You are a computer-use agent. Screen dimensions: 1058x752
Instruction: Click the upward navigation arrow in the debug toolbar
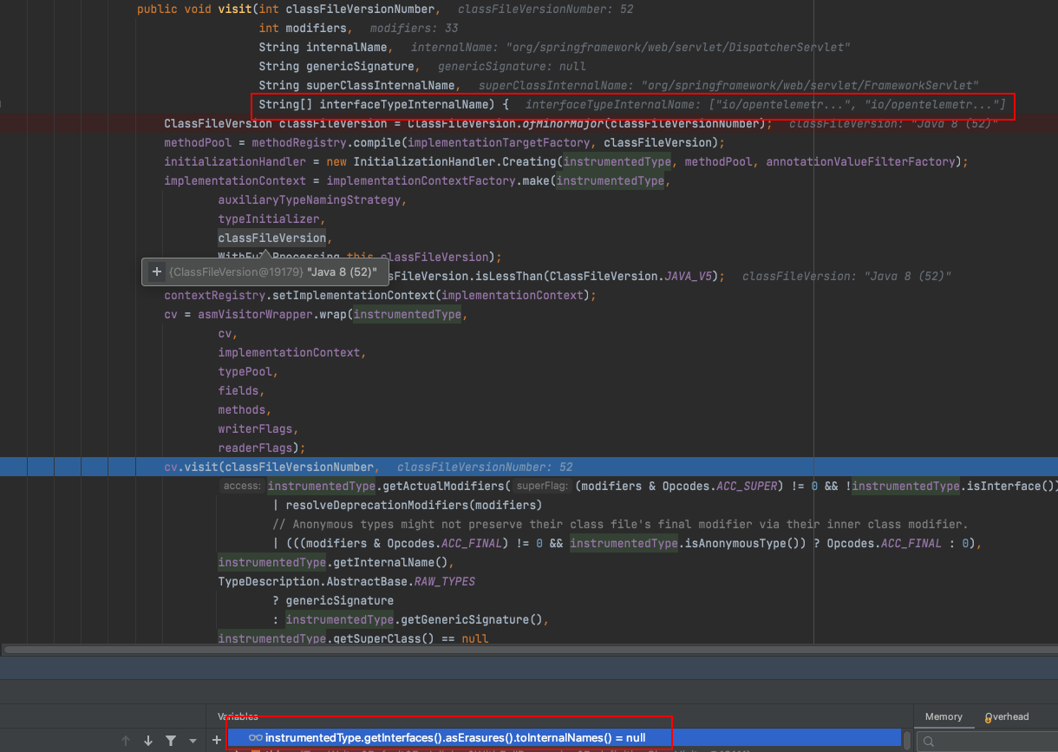point(125,740)
